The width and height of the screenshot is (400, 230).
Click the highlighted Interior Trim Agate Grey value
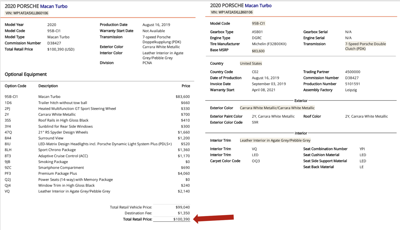pos(275,140)
